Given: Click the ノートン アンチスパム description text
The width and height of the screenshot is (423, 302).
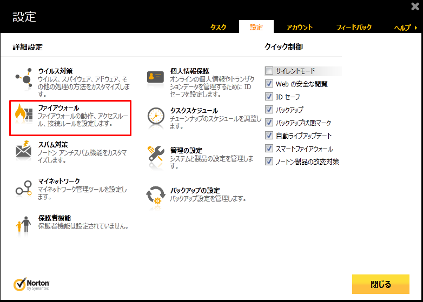Looking at the screenshot, I should point(82,156).
